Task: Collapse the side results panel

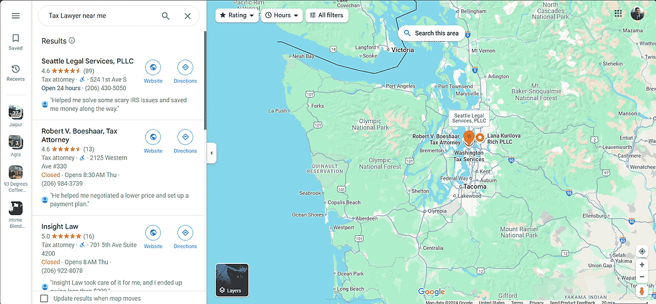Action: [x=212, y=153]
